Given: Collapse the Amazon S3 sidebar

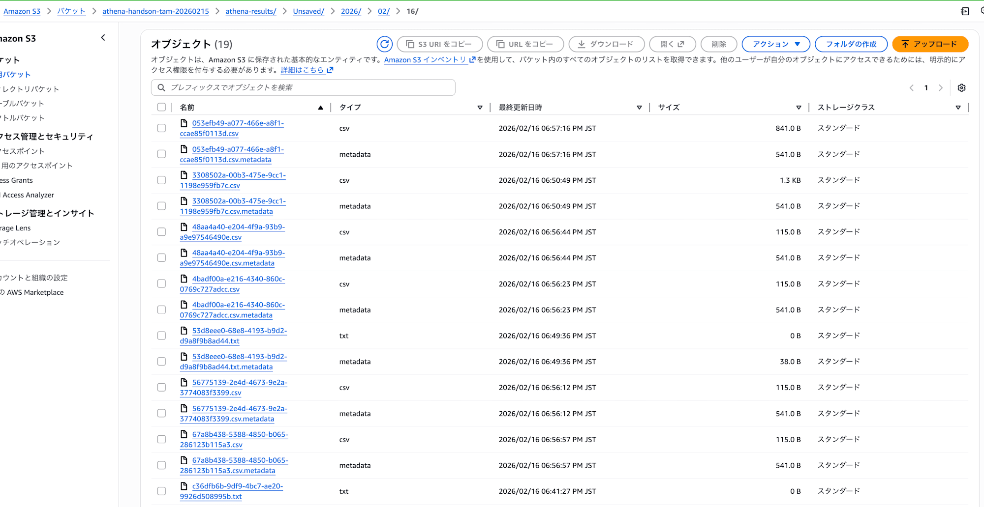Looking at the screenshot, I should click(103, 38).
